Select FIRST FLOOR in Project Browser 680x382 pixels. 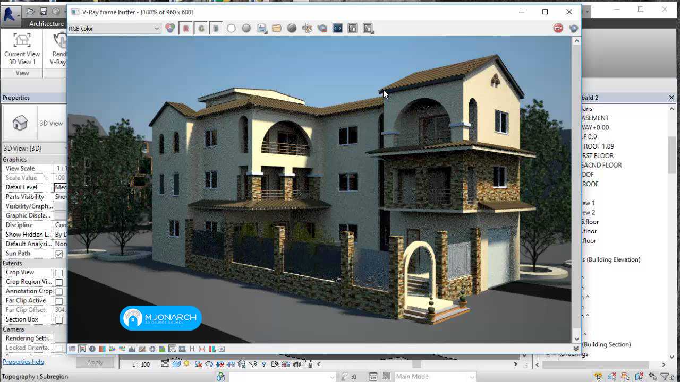[598, 155]
